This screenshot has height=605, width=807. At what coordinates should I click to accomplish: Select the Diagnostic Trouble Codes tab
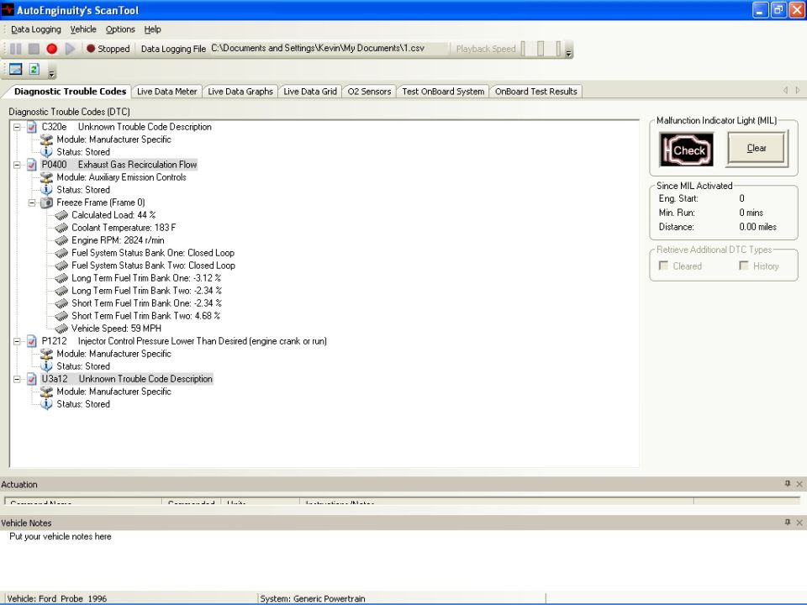(70, 91)
